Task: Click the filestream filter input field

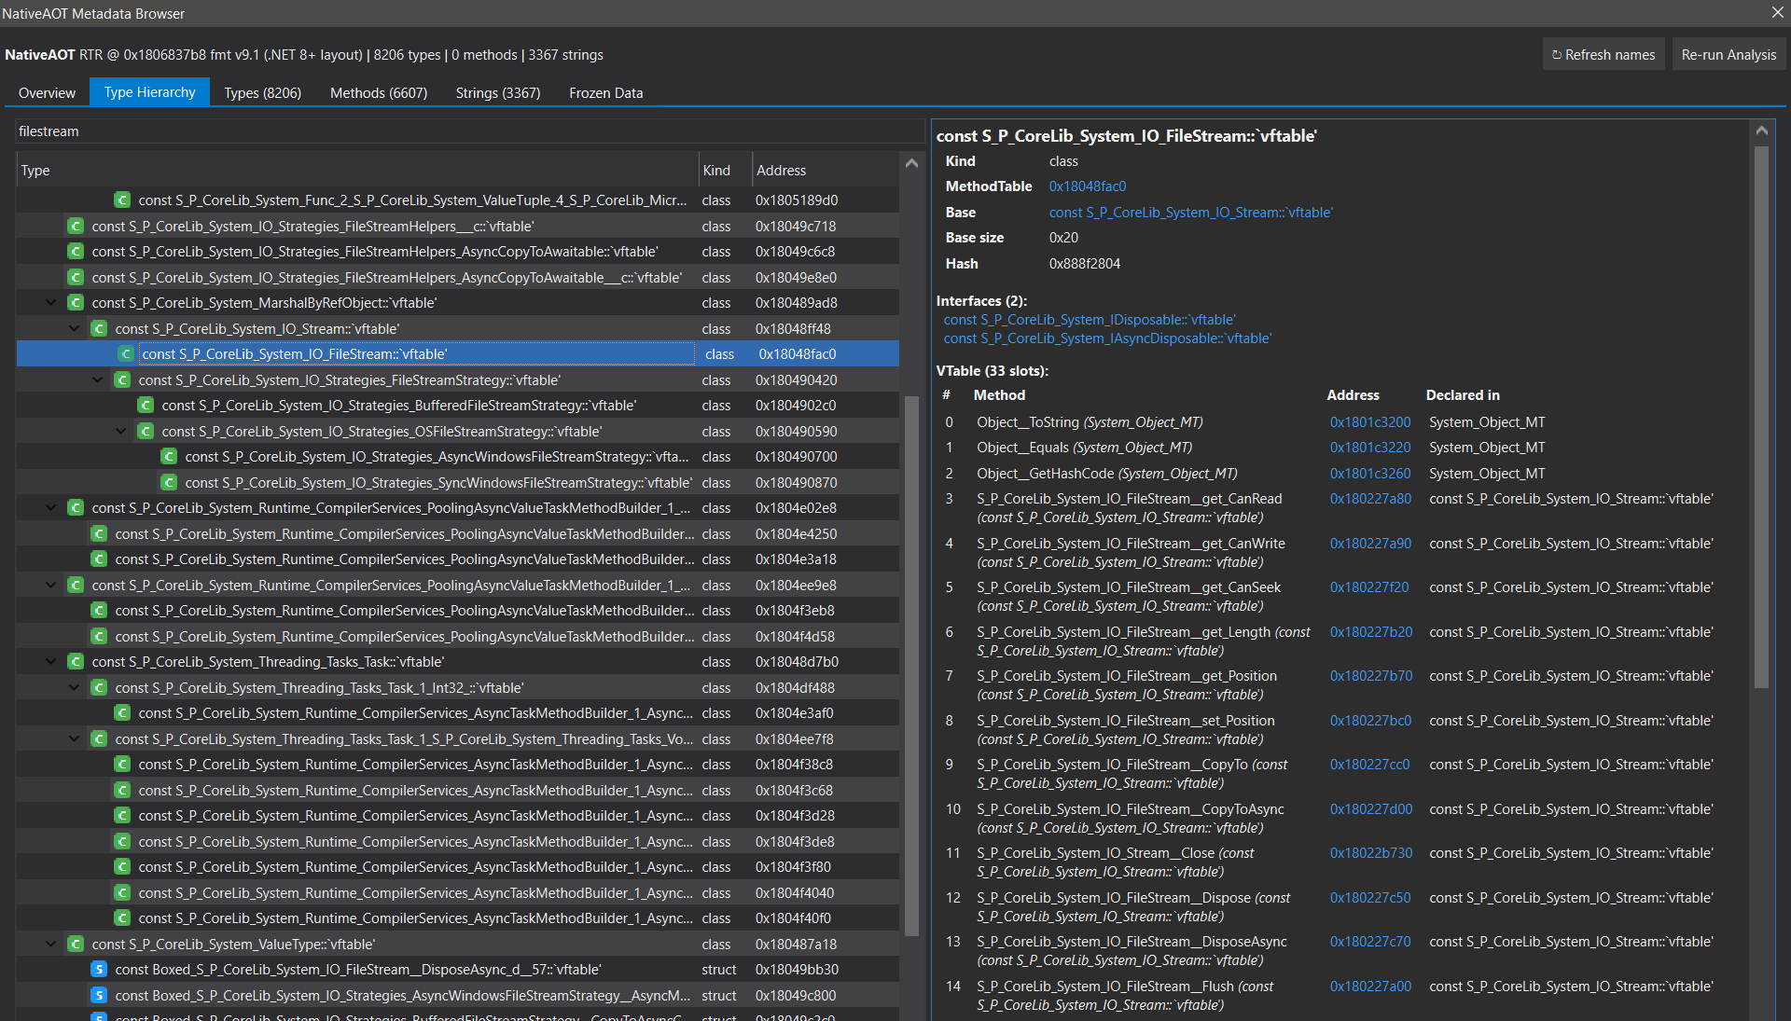Action: [470, 131]
